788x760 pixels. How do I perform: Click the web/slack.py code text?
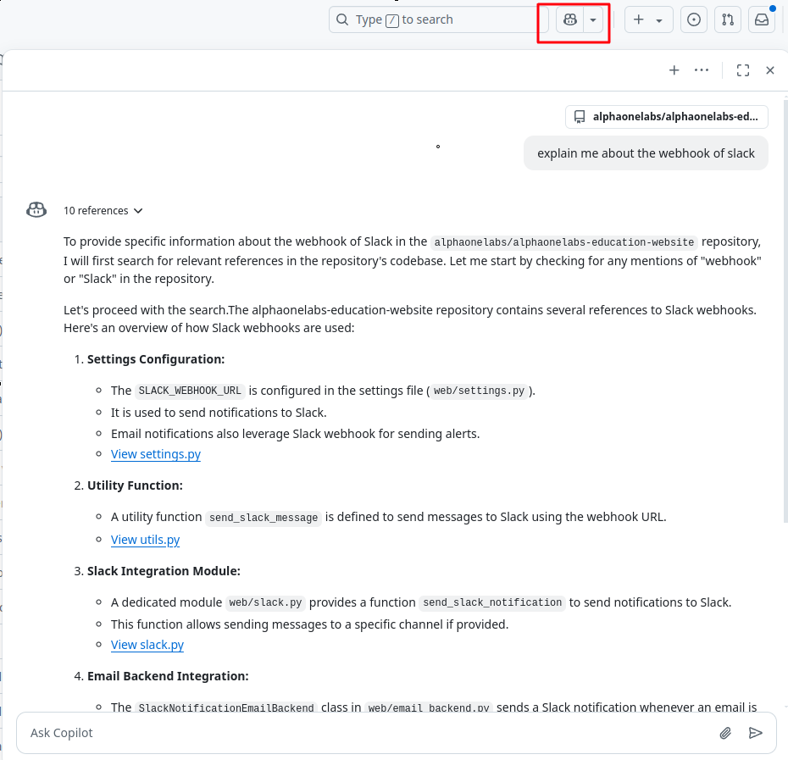pyautogui.click(x=265, y=602)
